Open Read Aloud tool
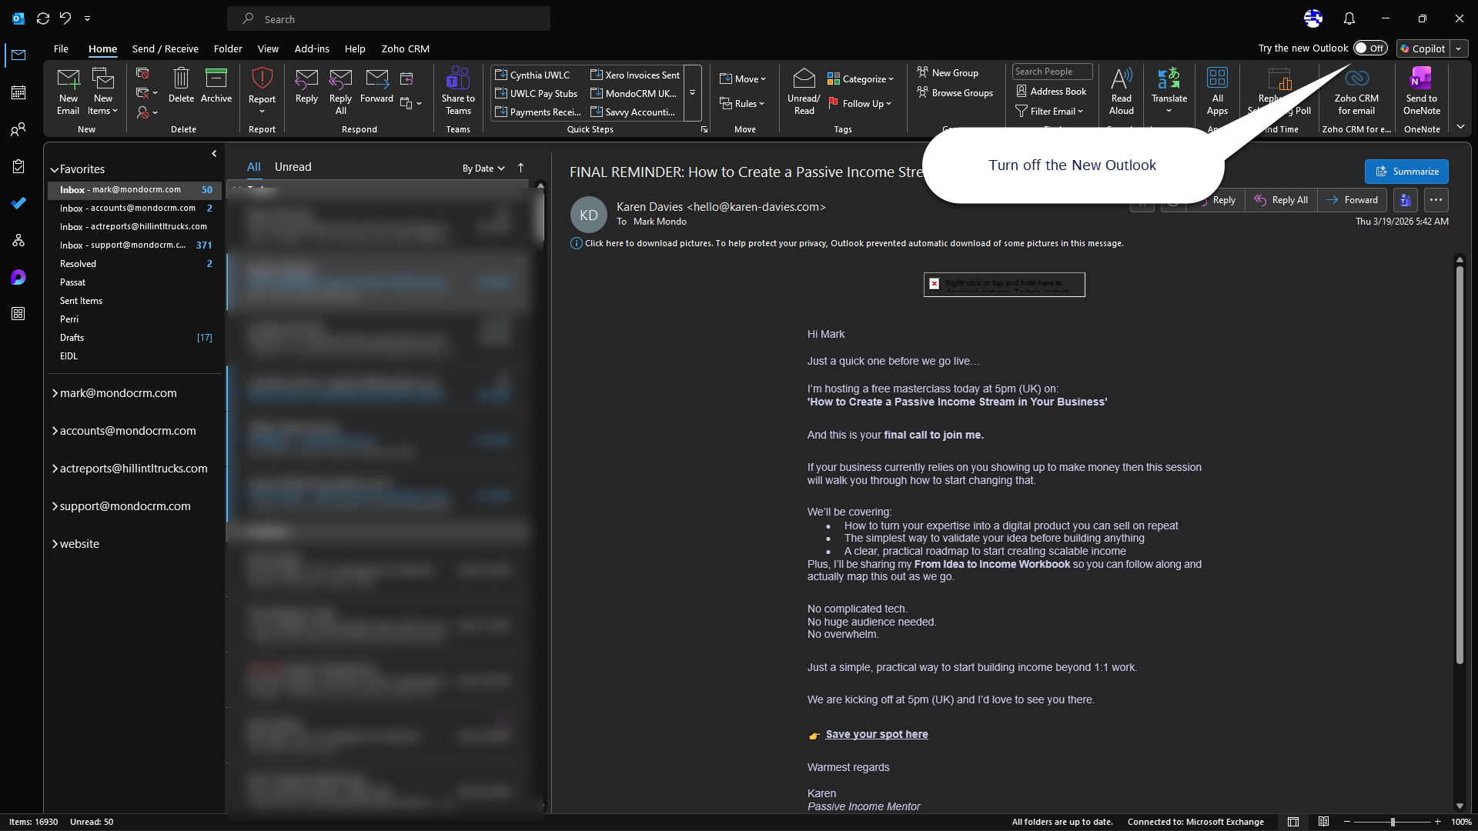 [1122, 90]
